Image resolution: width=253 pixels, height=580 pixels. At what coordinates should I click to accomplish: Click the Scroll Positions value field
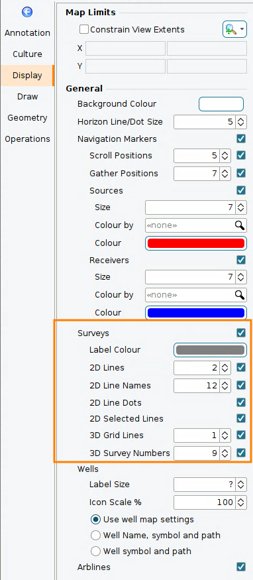coord(197,155)
